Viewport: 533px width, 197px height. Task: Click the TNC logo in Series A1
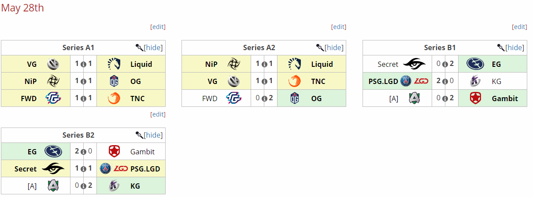[x=114, y=98]
